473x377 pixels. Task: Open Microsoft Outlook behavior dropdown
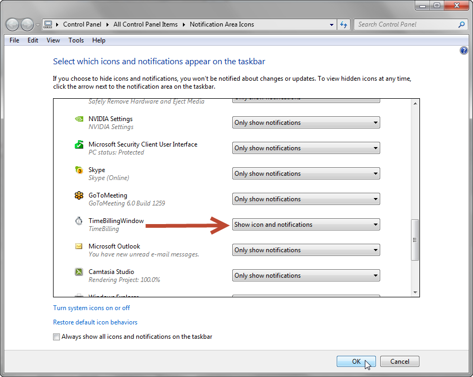click(x=306, y=250)
